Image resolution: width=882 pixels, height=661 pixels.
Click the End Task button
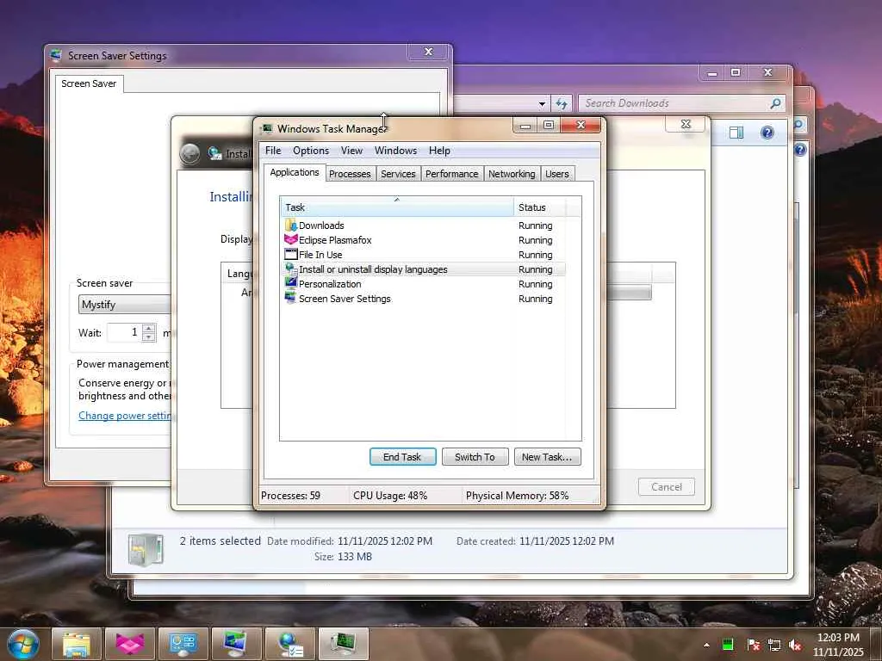(x=402, y=457)
